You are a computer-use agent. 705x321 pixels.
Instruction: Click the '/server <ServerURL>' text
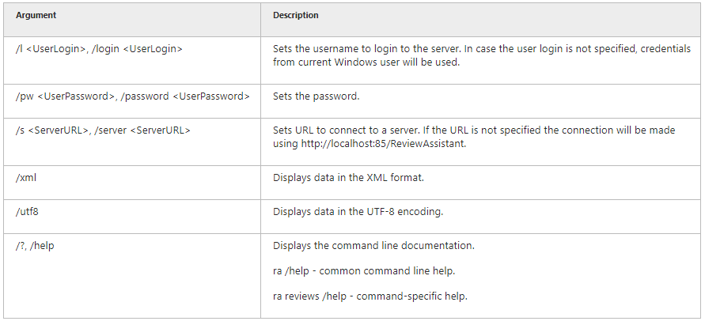click(142, 130)
